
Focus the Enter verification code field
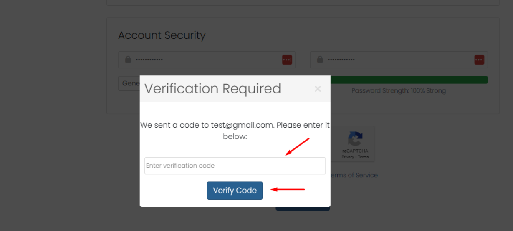click(x=235, y=166)
